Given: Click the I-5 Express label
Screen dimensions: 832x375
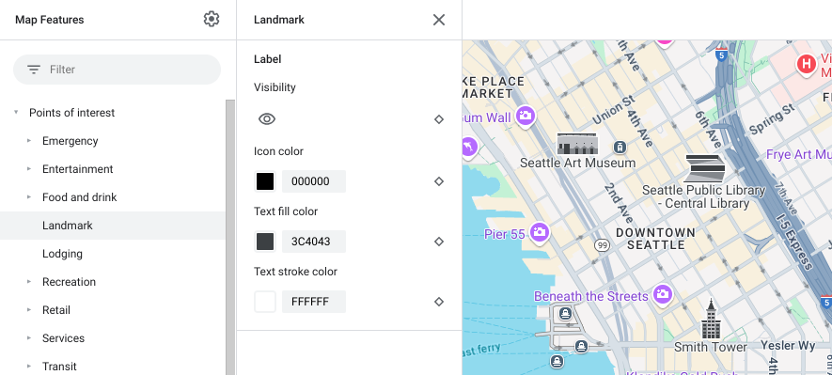Looking at the screenshot, I should click(793, 242).
